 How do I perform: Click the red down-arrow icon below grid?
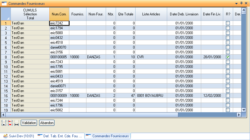click(10, 124)
